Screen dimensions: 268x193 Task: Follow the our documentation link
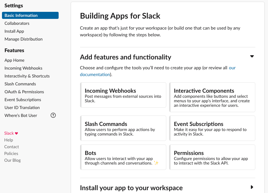pos(95,74)
